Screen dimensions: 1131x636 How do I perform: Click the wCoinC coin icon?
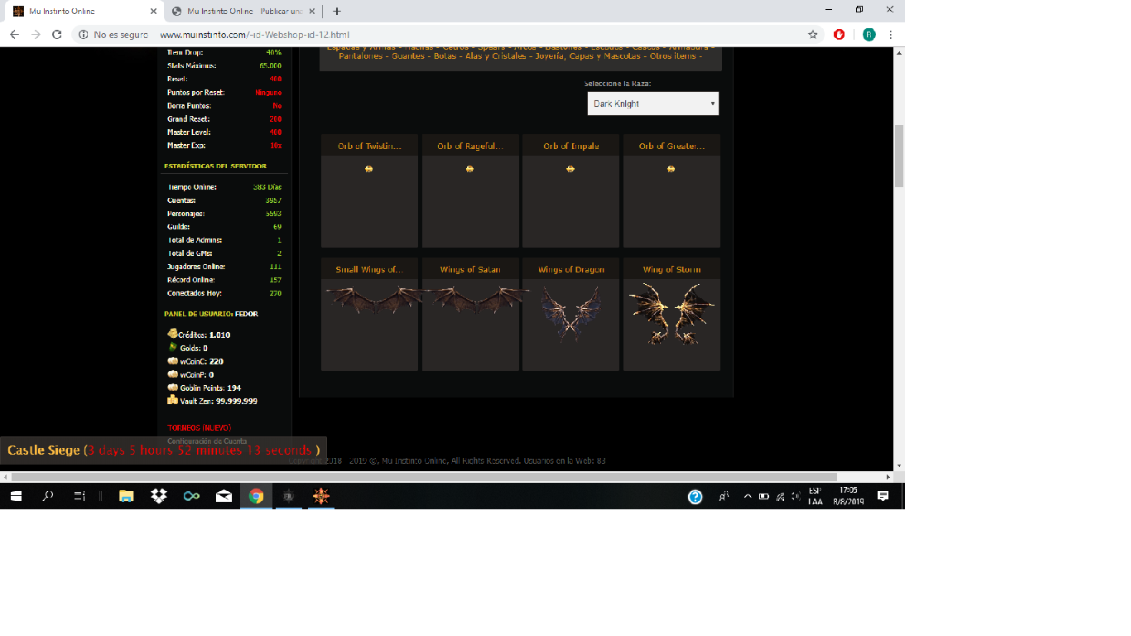(x=172, y=361)
